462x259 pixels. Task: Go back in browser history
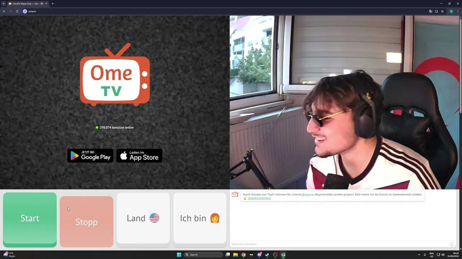coord(4,11)
